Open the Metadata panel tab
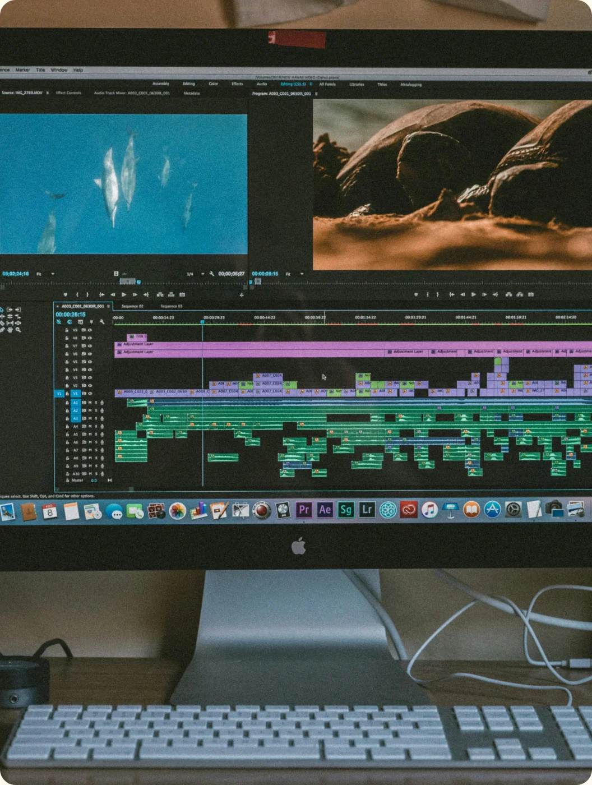Image resolution: width=592 pixels, height=785 pixels. [x=192, y=93]
